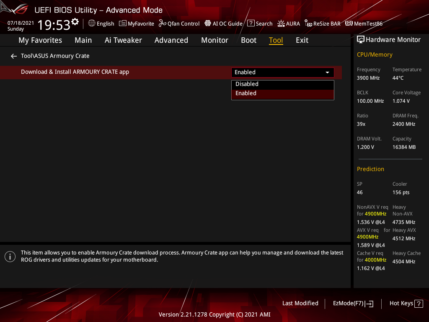
Task: Launch MemTest86 from the toolbar
Action: coord(364,23)
